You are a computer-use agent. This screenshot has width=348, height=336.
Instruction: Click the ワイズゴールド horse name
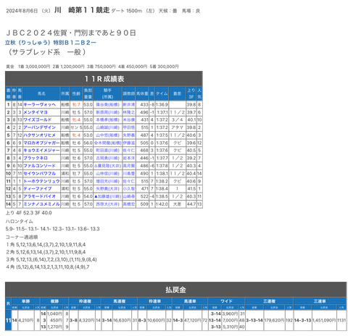tap(38, 119)
